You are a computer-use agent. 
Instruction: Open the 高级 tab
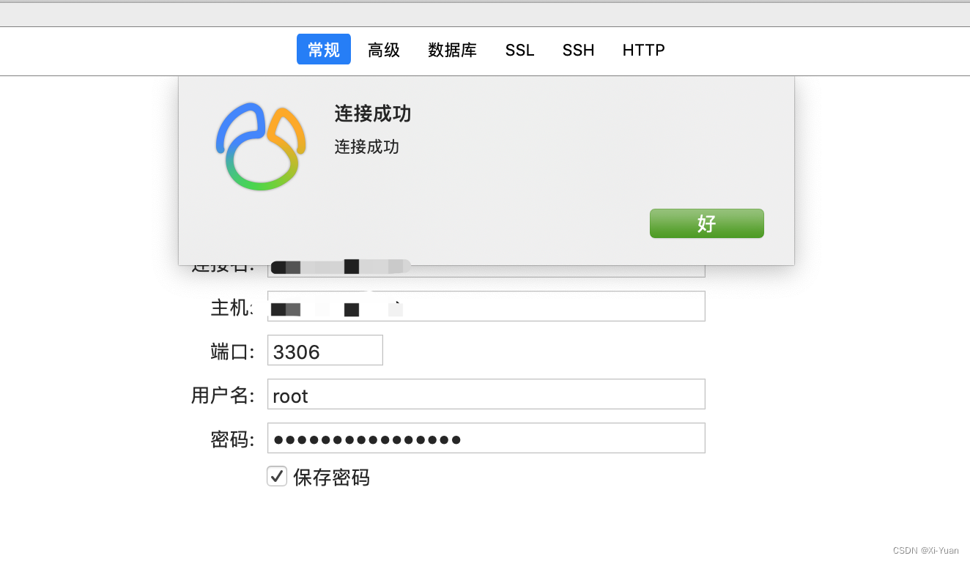click(384, 50)
